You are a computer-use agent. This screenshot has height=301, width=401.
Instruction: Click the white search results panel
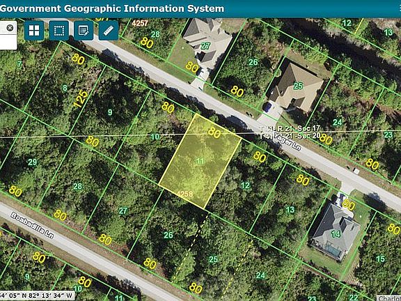pos(8,36)
